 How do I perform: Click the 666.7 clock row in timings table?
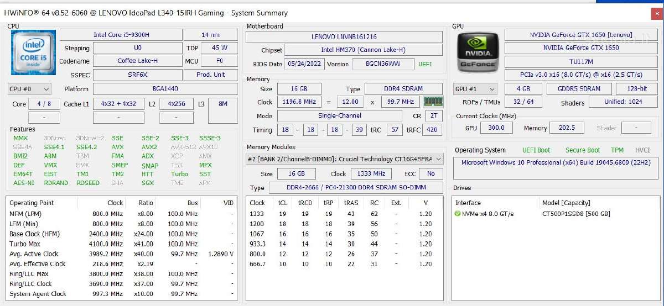click(344, 264)
